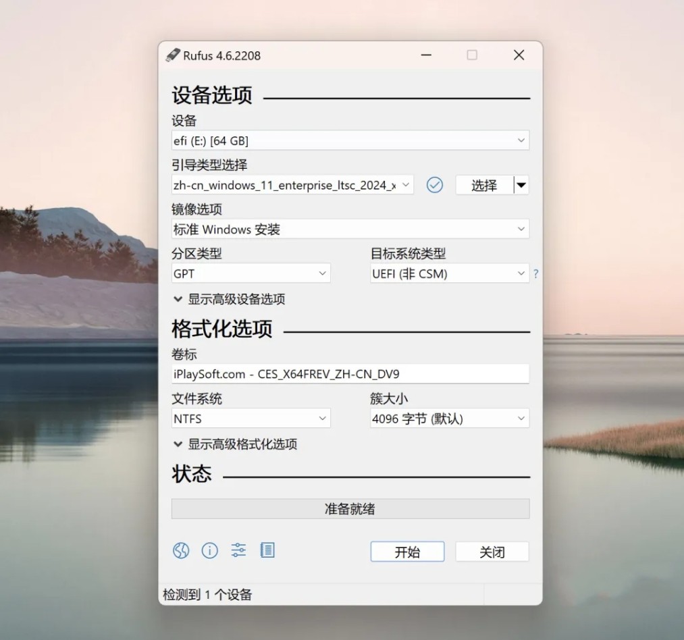The image size is (684, 640).
Task: Open the split arrow next to 选择 button
Action: (521, 185)
